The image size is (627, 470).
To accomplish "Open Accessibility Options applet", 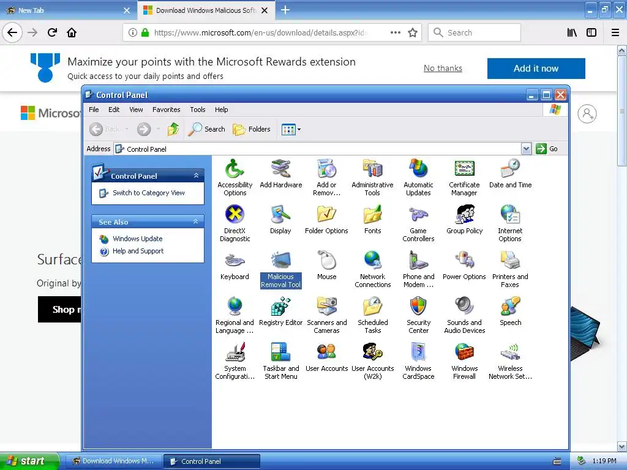I will tap(235, 177).
